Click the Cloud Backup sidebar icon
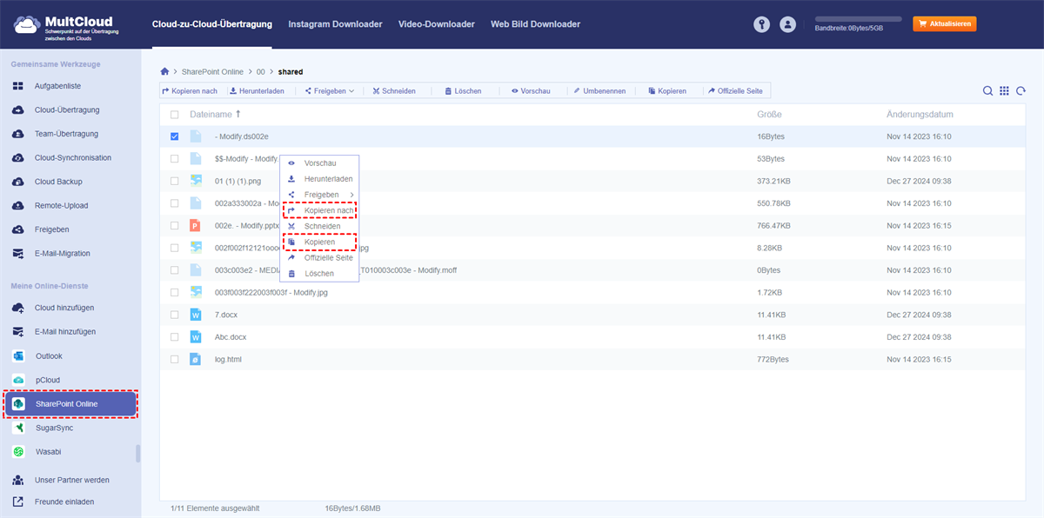 pyautogui.click(x=17, y=182)
